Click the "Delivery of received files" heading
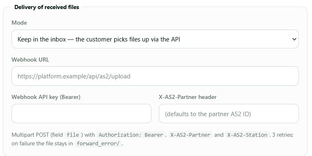This screenshot has height=156, width=312. [47, 7]
